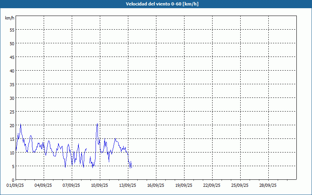Click the date label 10/09/25
Viewport: 312px width, 195px height.
99,185
